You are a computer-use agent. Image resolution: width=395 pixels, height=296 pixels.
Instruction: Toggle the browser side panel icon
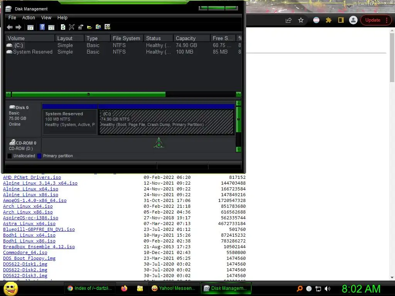click(341, 20)
